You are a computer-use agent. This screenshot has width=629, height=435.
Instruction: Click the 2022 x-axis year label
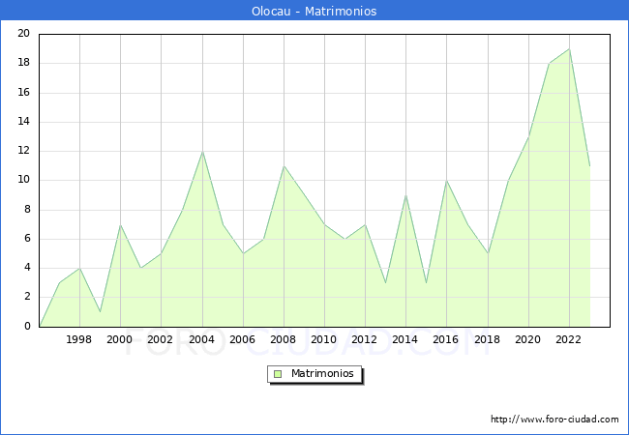[569, 339]
